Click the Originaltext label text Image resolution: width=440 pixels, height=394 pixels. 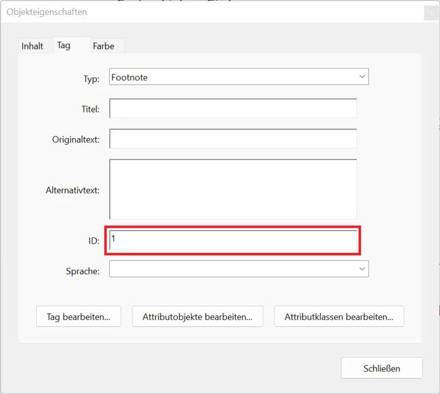click(x=76, y=139)
